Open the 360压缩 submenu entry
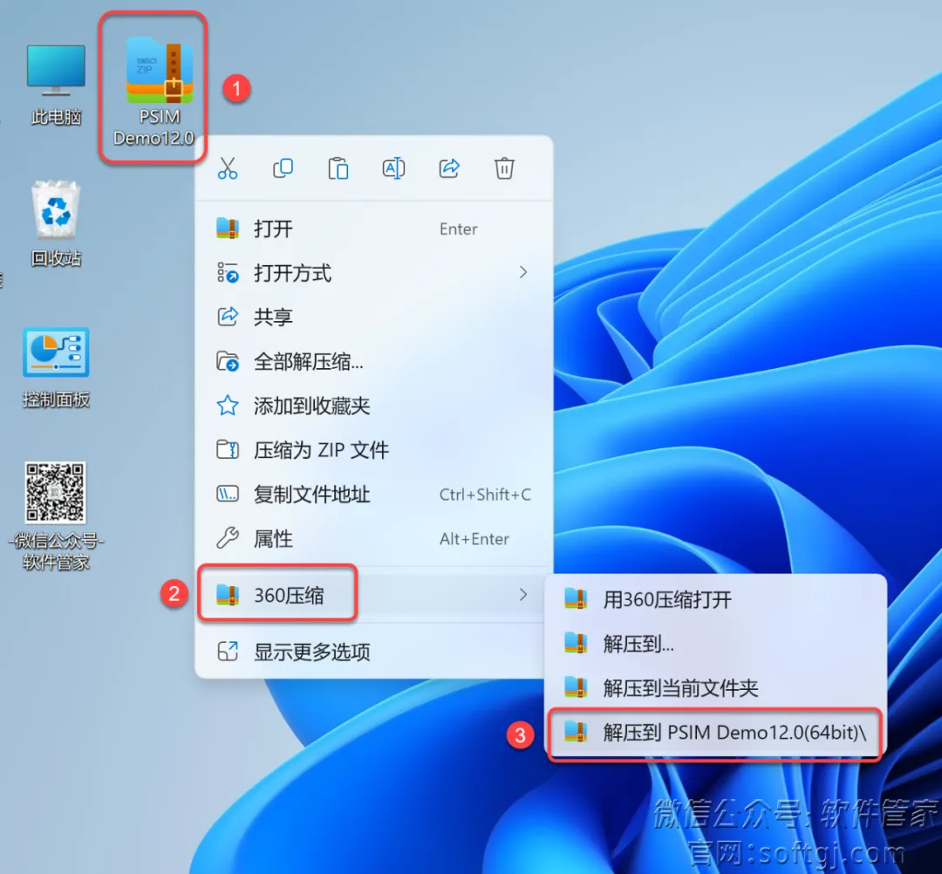The width and height of the screenshot is (942, 874). (373, 595)
